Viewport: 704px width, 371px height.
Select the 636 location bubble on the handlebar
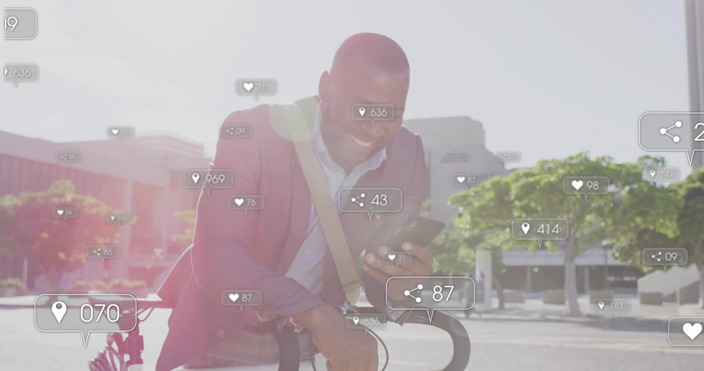[x=366, y=322]
